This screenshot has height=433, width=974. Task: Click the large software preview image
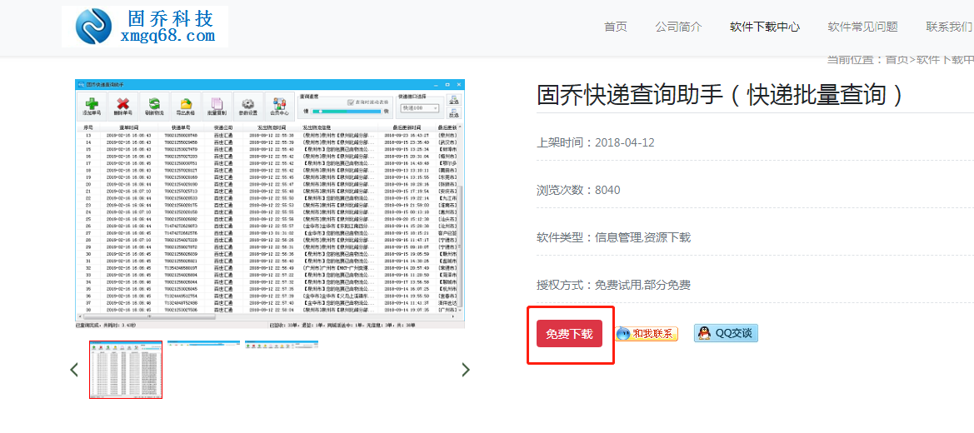[270, 203]
